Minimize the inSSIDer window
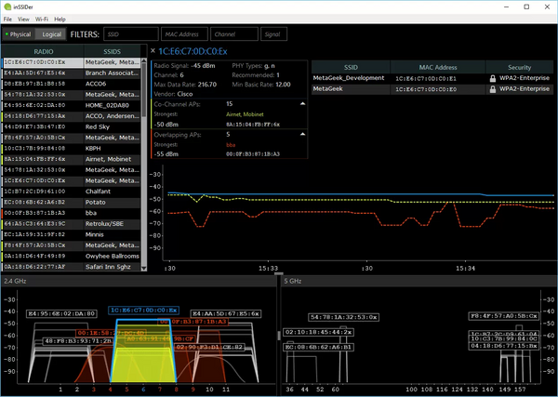The image size is (558, 397). (x=507, y=7)
